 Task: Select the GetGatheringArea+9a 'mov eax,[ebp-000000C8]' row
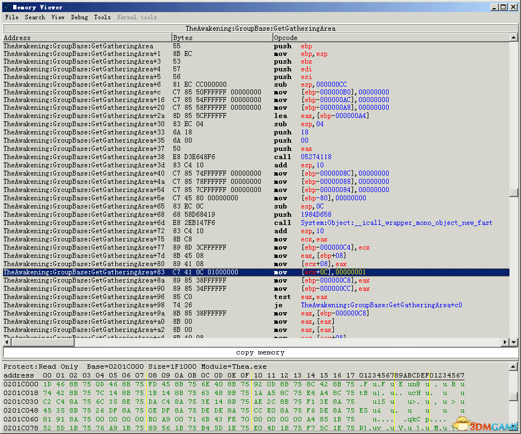(256, 313)
